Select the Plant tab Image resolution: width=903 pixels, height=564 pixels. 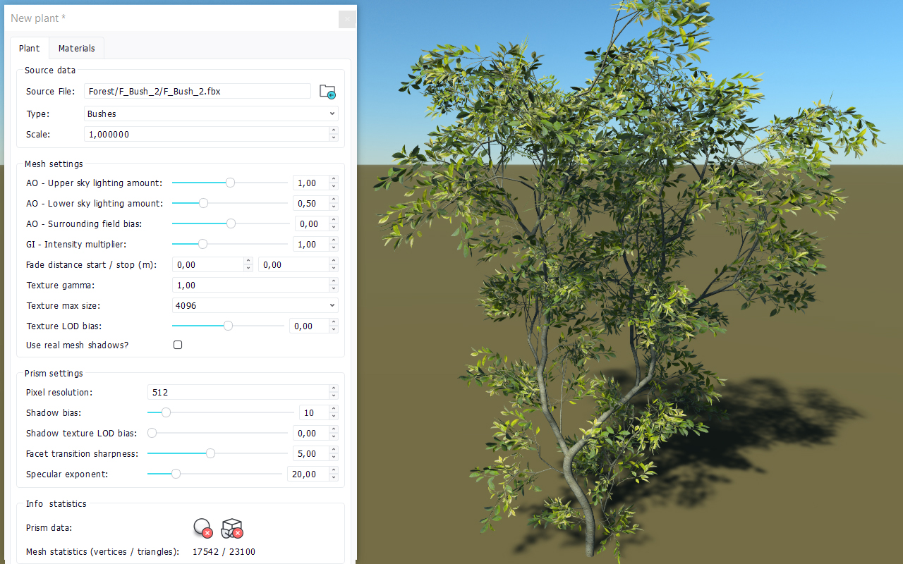coord(30,49)
